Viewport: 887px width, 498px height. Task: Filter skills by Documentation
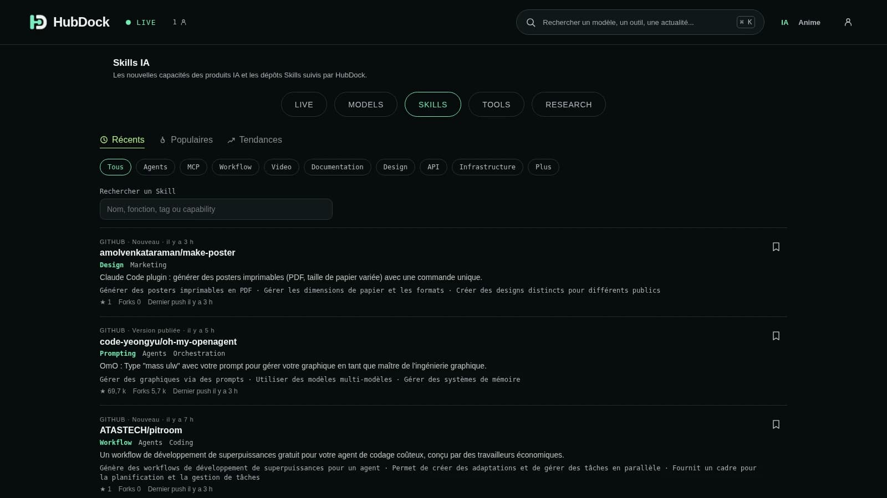tap(338, 167)
